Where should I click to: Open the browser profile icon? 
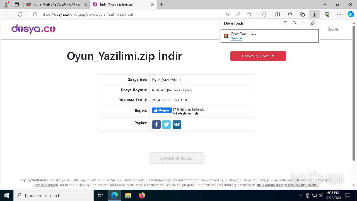click(6, 4)
